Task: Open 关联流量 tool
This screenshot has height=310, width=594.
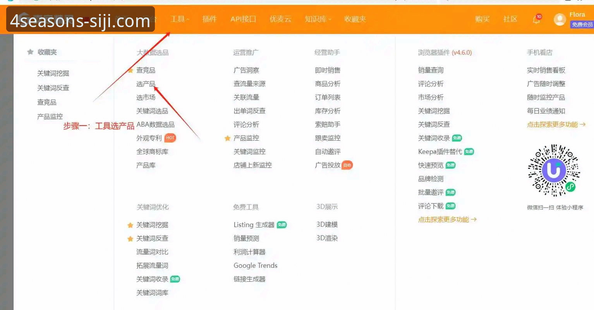Action: point(246,97)
